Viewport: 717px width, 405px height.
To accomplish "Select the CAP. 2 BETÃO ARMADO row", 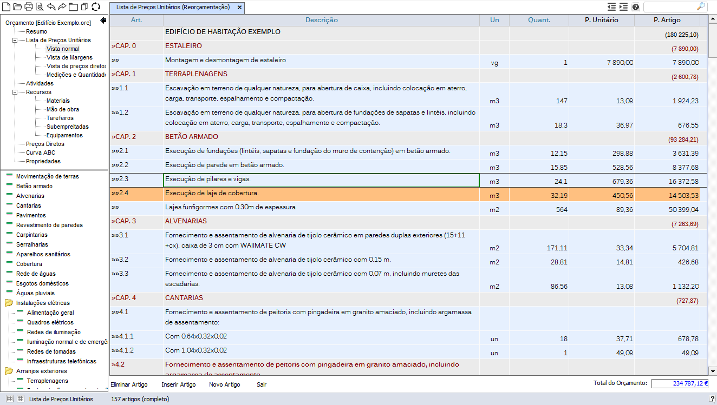I will [408, 137].
